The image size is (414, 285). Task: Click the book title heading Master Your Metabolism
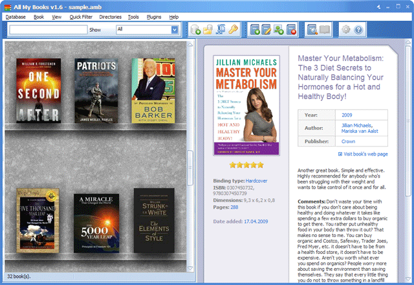tap(341, 77)
